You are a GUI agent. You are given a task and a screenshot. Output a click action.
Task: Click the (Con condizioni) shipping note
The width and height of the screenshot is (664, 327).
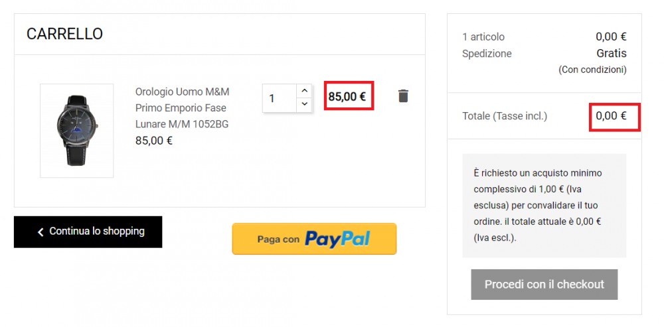[592, 69]
